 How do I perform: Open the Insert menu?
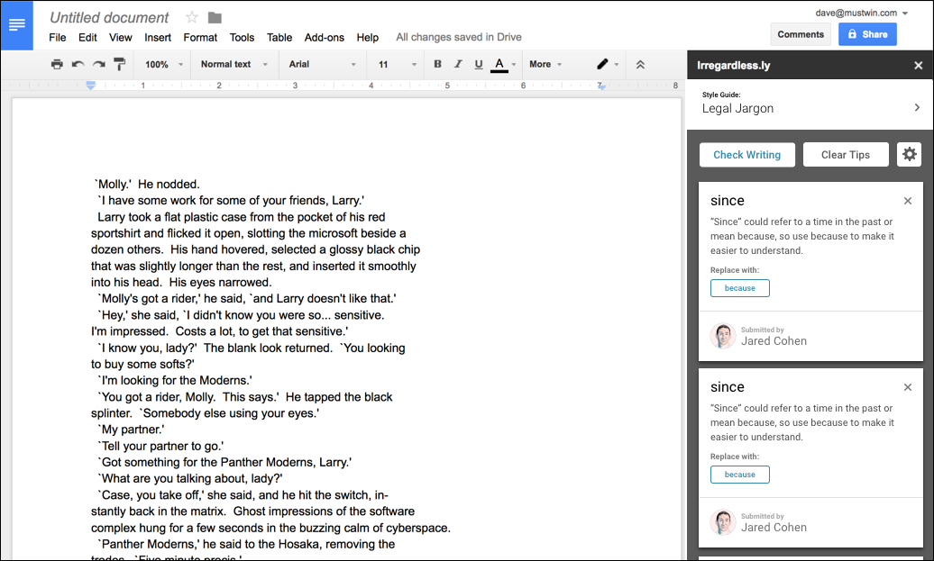(157, 38)
